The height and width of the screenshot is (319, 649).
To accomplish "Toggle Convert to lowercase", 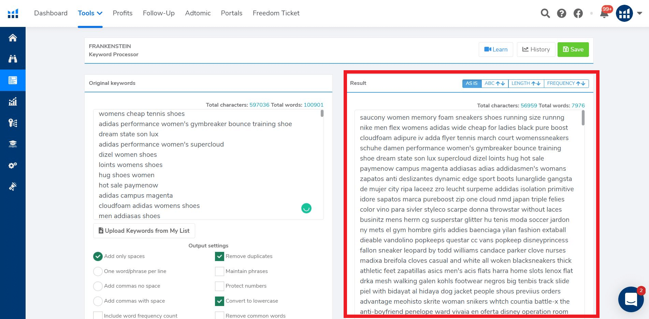I will pyautogui.click(x=219, y=301).
